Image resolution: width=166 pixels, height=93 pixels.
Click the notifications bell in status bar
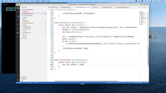coord(147,83)
